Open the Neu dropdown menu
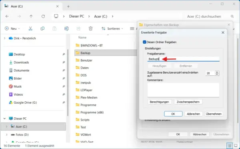 coord(12,28)
